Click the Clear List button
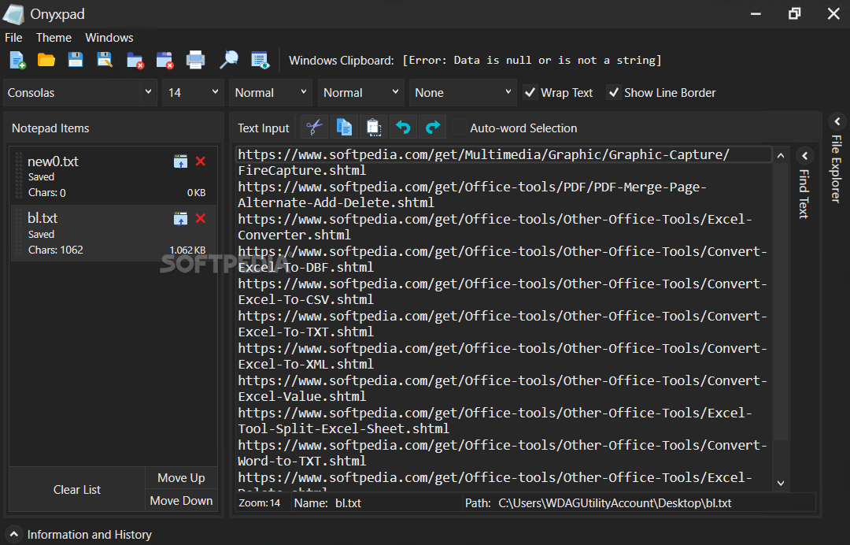 (x=77, y=489)
